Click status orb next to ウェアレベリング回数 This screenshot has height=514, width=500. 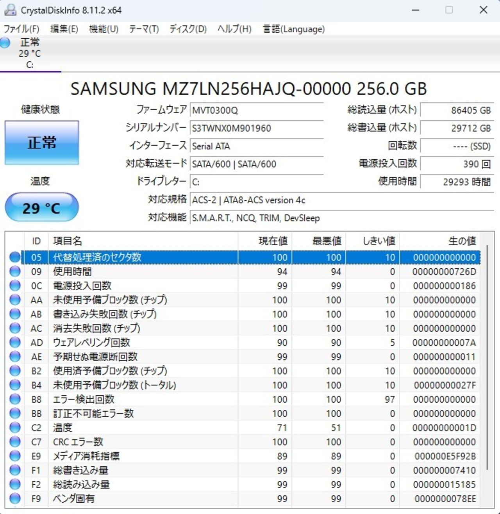coord(15,343)
